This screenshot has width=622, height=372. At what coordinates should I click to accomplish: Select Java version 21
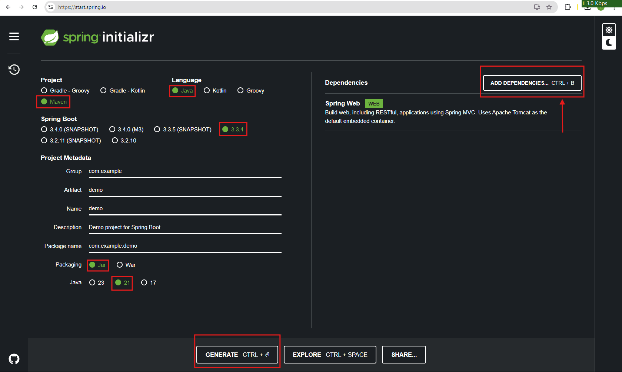click(x=123, y=283)
